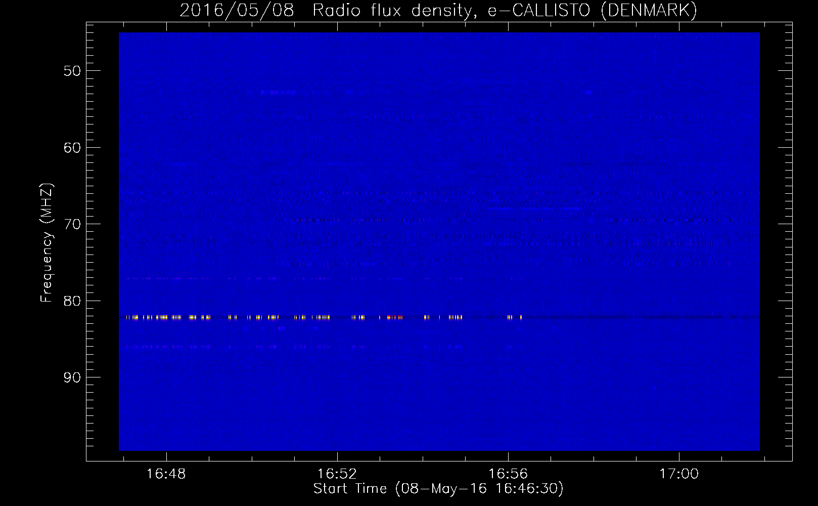Click the 60 frequency tick label
The image size is (818, 506).
(x=72, y=148)
